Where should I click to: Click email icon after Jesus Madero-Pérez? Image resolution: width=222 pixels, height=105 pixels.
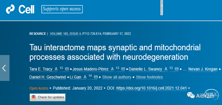pyautogui.click(x=123, y=69)
